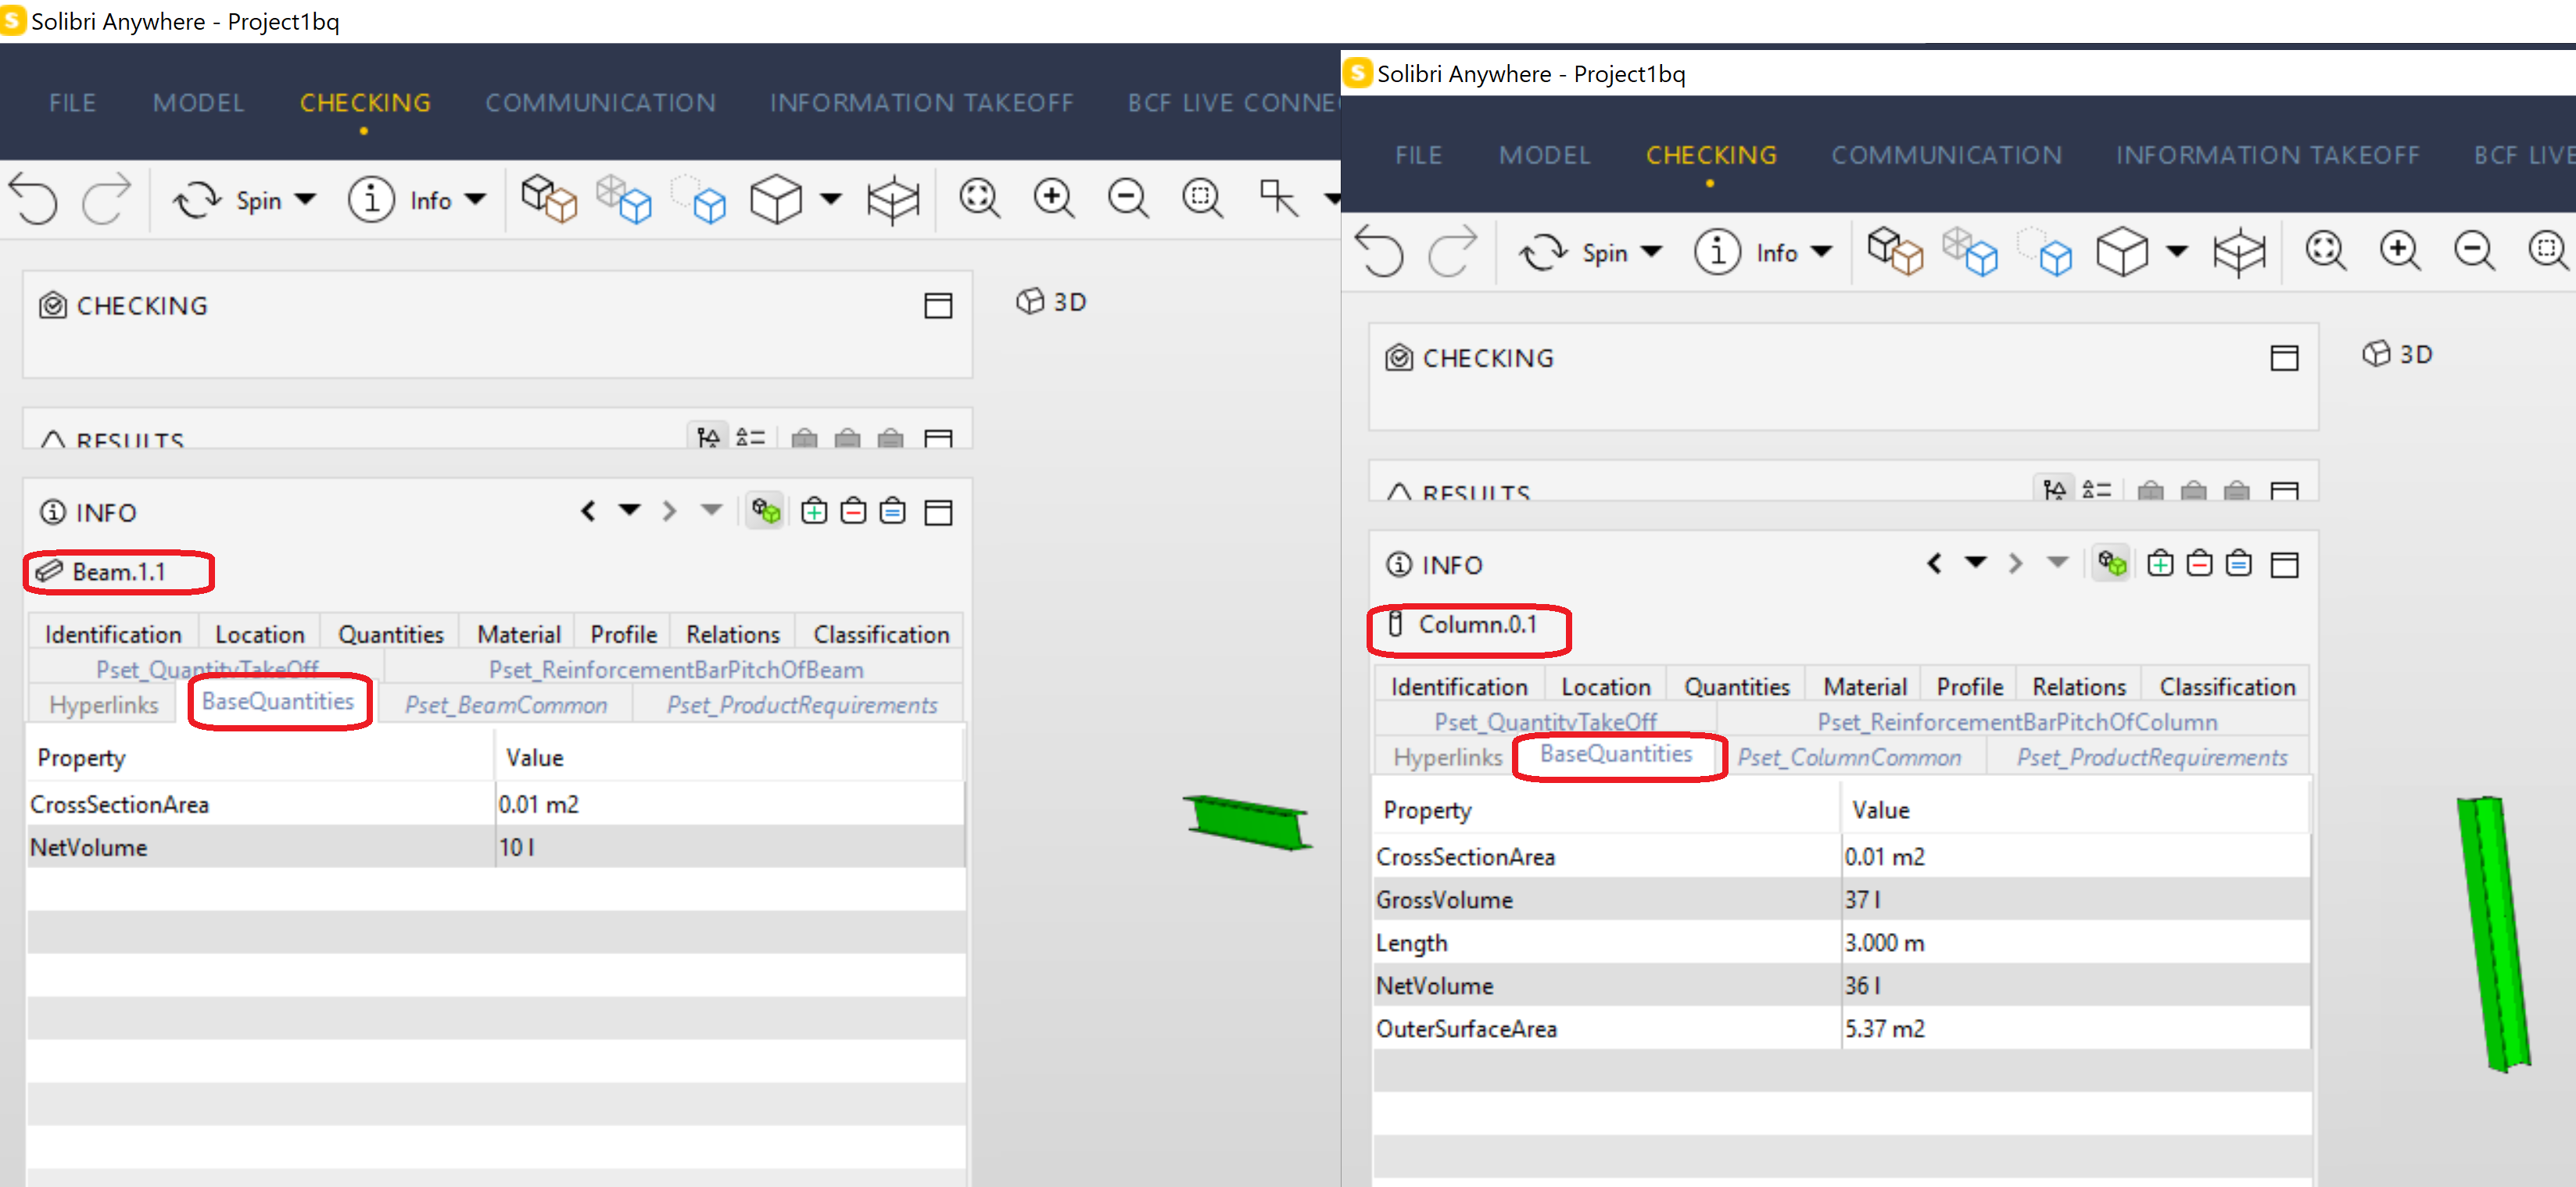This screenshot has height=1187, width=2576.
Task: Open the INFORMATION TAKEOFF menu
Action: click(x=922, y=102)
